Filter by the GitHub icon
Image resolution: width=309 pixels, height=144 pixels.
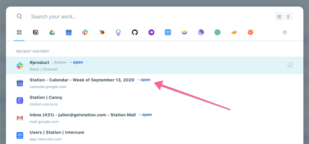click(135, 32)
